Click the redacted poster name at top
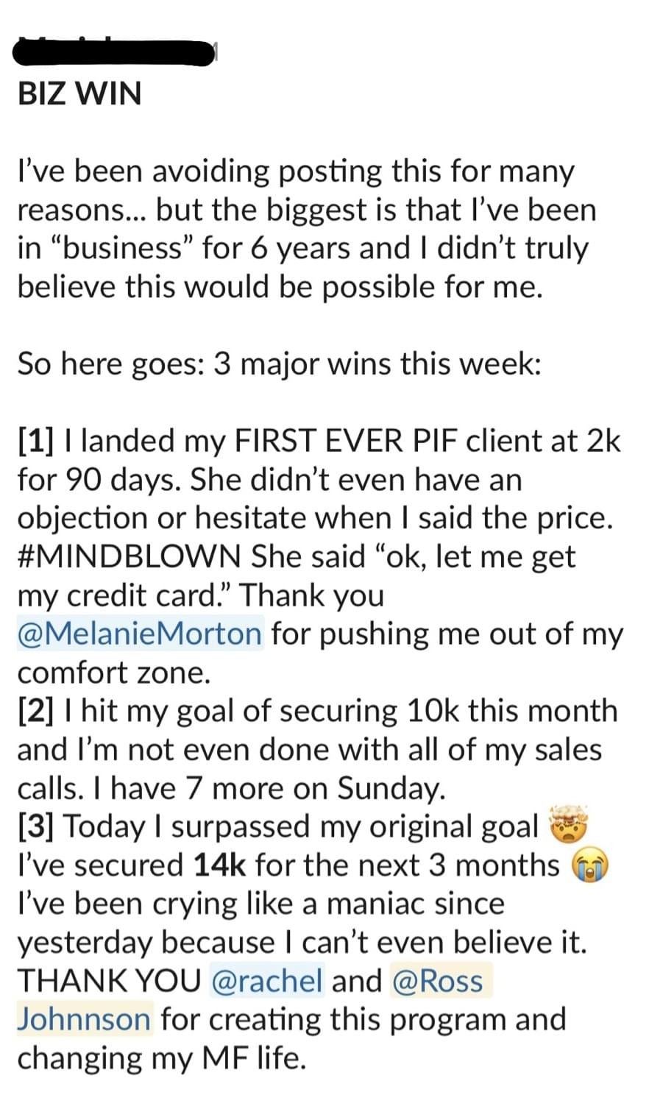The image size is (649, 1120). click(x=116, y=52)
